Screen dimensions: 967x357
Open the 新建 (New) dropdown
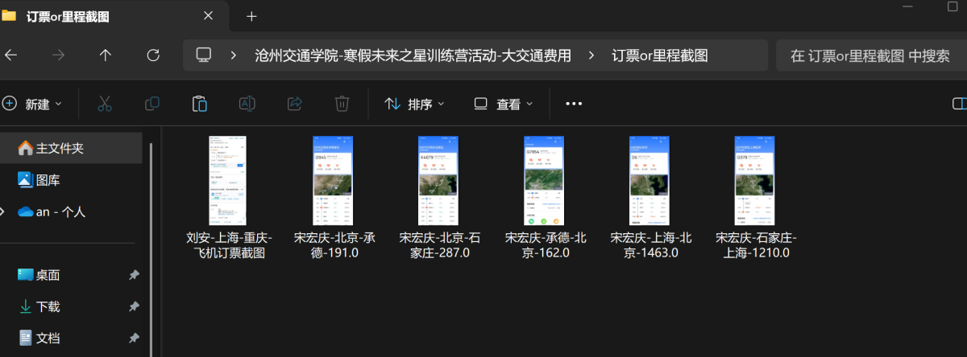point(32,104)
